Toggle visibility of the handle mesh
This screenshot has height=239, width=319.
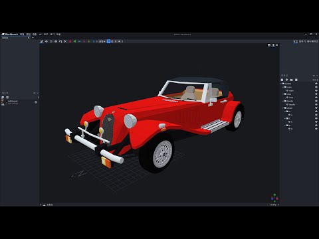[x=316, y=104]
